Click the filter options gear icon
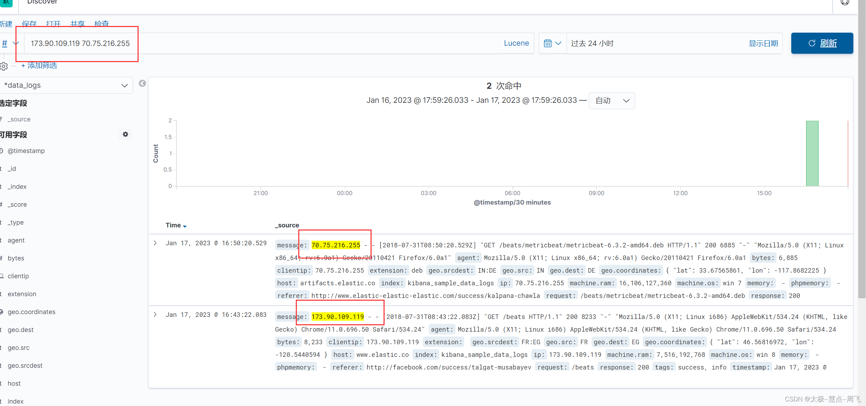Screen dimensions: 866x406 pyautogui.click(x=4, y=66)
